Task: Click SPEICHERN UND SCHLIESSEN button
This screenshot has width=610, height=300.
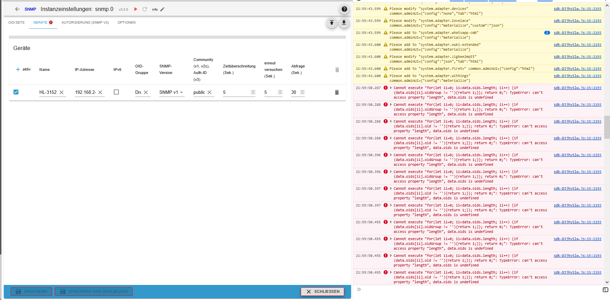Action: click(x=94, y=291)
